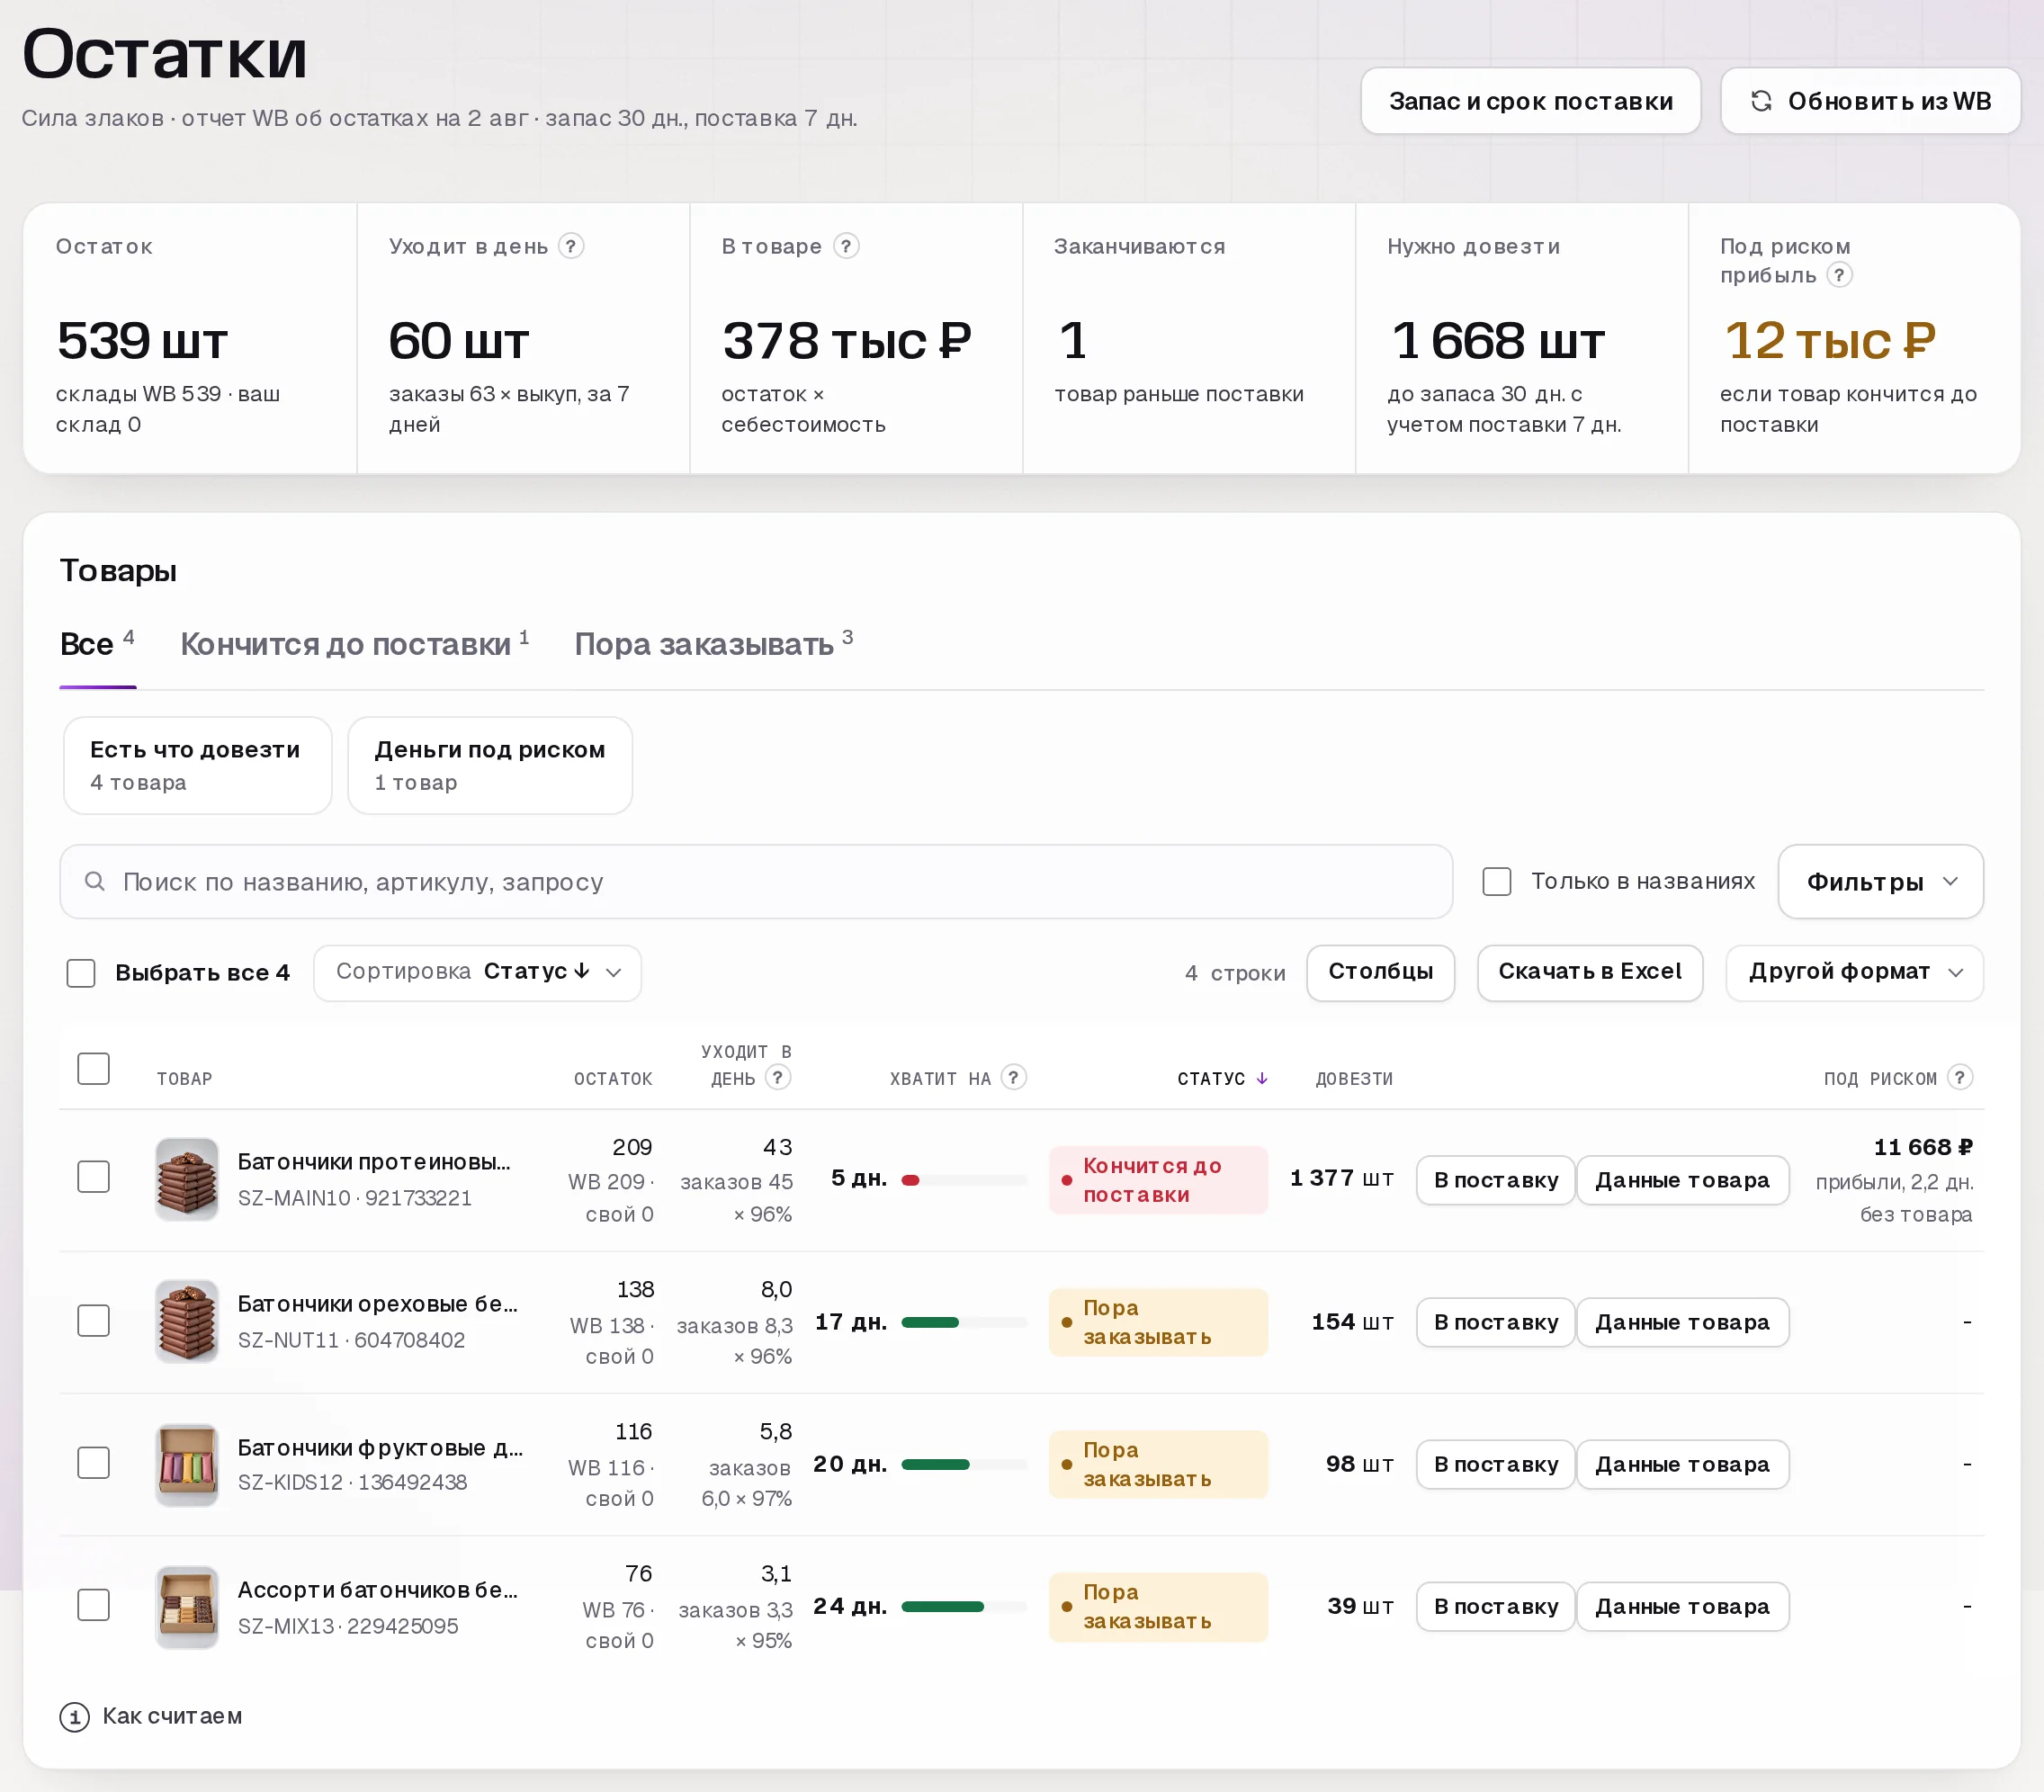
Task: Open assorted bars product thumbnail SZ-MIX13
Action: (187, 1606)
